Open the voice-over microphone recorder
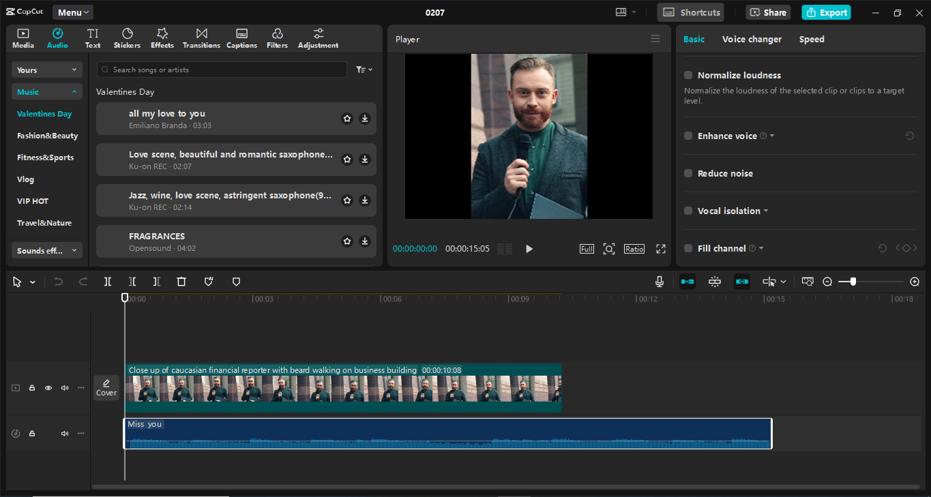Image resolution: width=931 pixels, height=497 pixels. [x=659, y=281]
